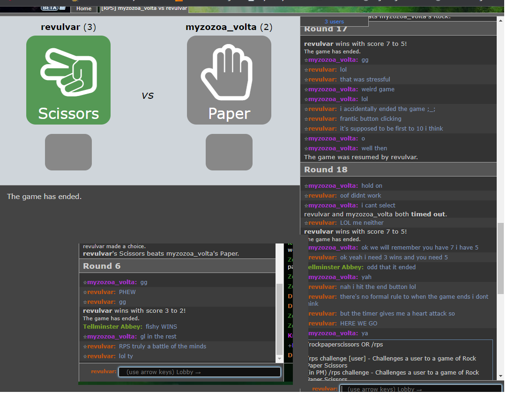The image size is (507, 398).
Task: Click revulvar username on 'oof didnt work' message
Action: [x=322, y=195]
